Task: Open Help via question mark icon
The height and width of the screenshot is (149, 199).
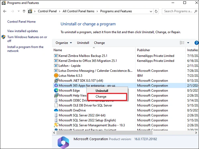Action: [x=196, y=43]
